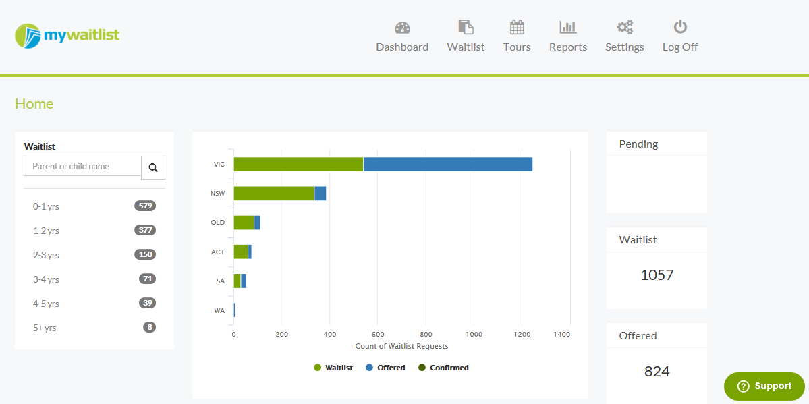Click the green Waitlist segment of NSW bar
The width and height of the screenshot is (809, 404).
pyautogui.click(x=273, y=194)
